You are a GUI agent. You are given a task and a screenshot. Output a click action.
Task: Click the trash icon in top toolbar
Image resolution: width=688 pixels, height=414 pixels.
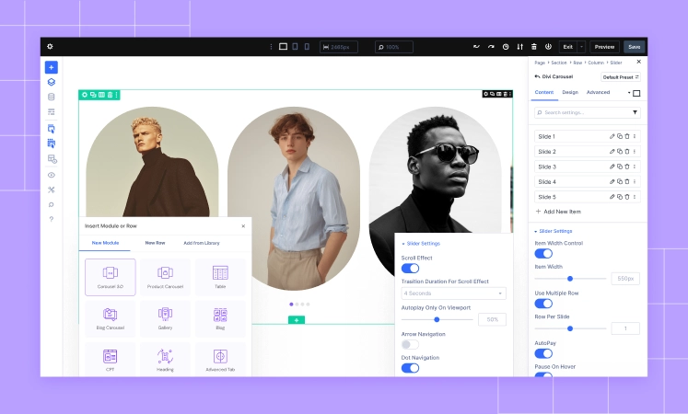(x=534, y=47)
